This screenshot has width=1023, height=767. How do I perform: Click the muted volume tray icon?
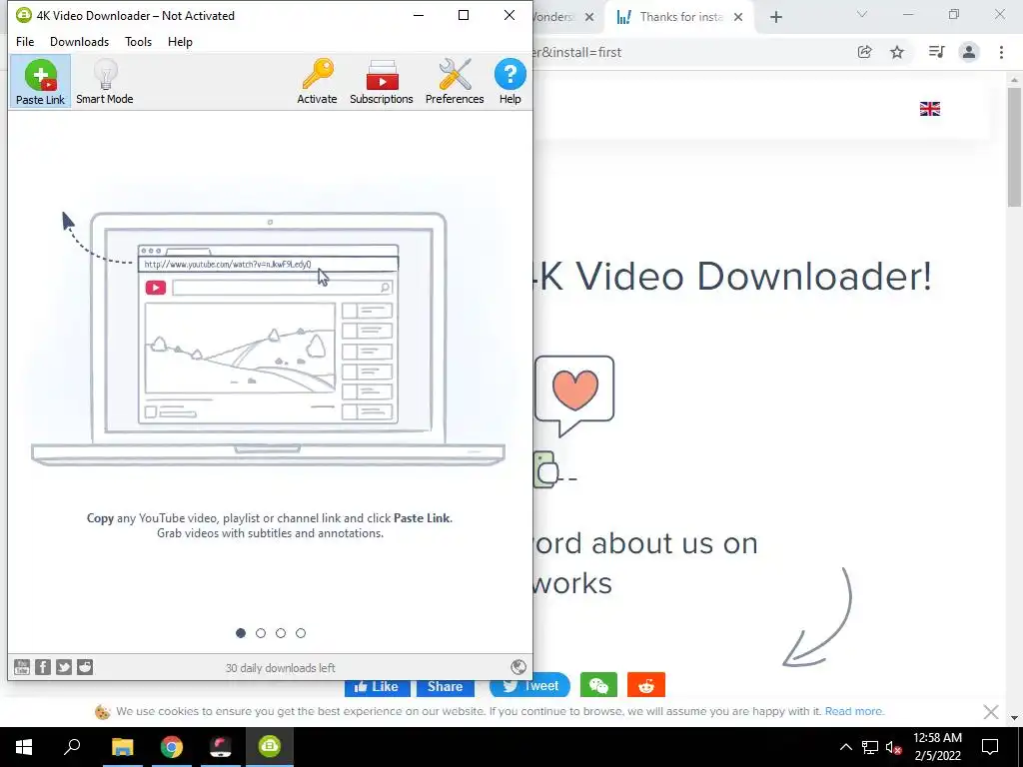(x=894, y=747)
